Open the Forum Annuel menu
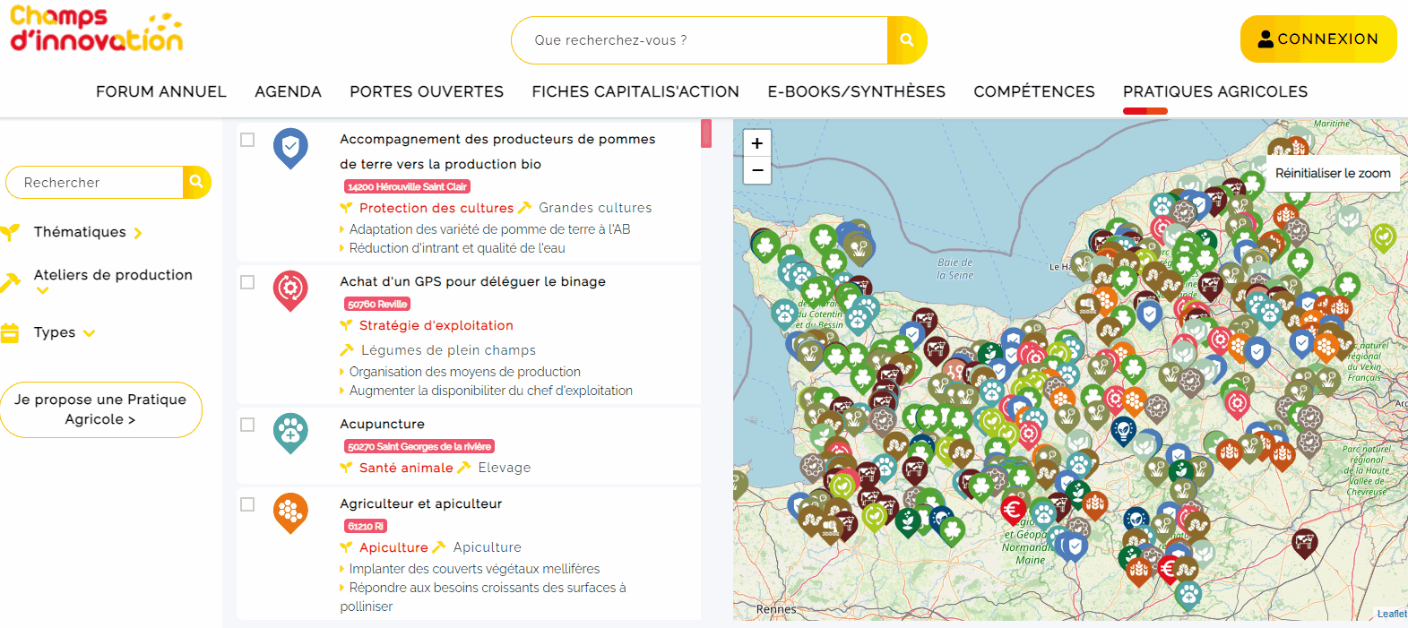 click(x=161, y=91)
